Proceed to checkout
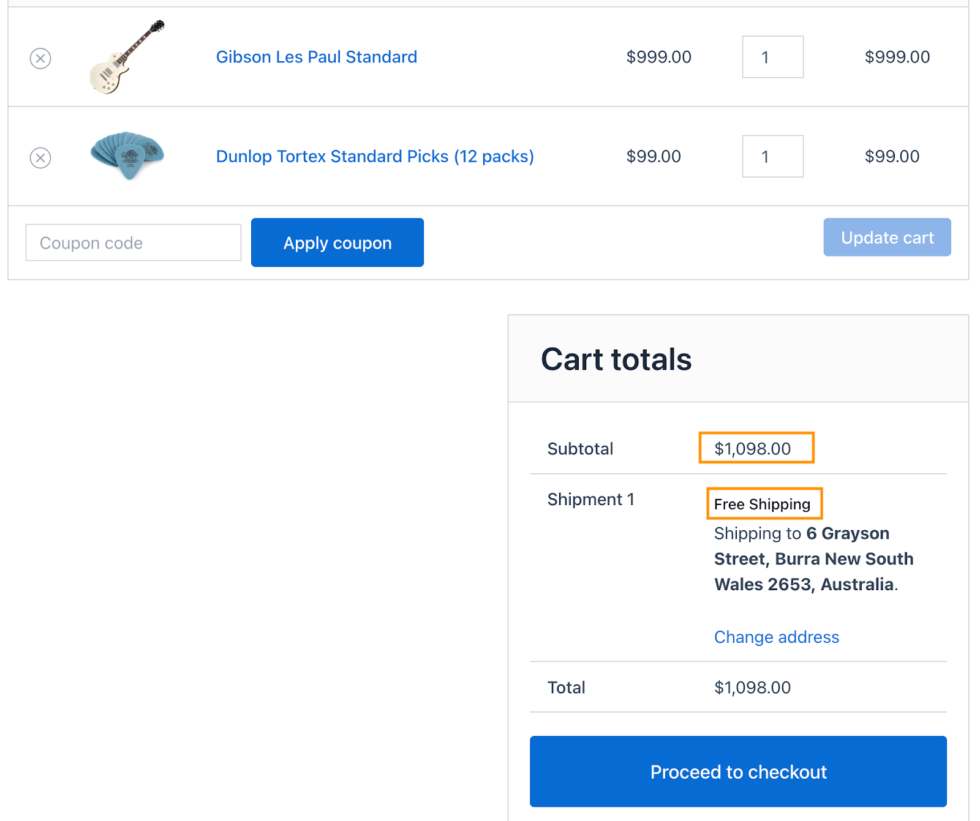The height and width of the screenshot is (821, 980). [x=738, y=771]
